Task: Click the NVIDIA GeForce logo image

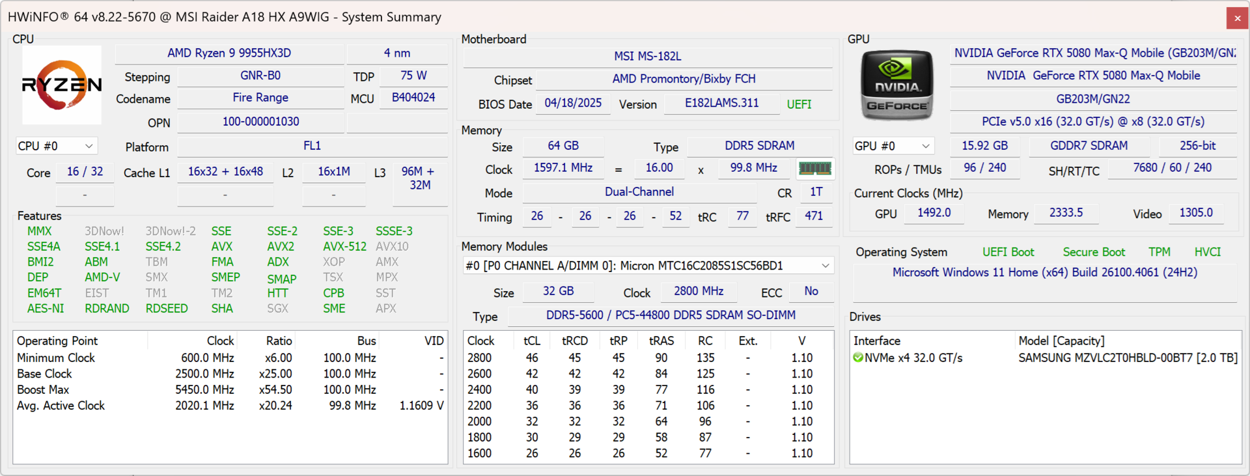Action: tap(896, 85)
